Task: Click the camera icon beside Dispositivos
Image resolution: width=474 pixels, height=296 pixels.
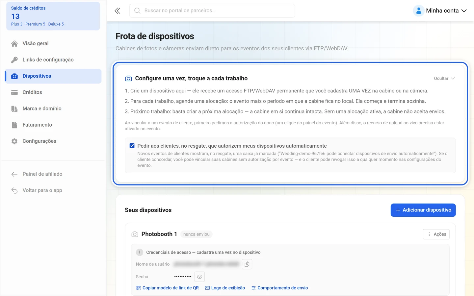Action: click(14, 76)
